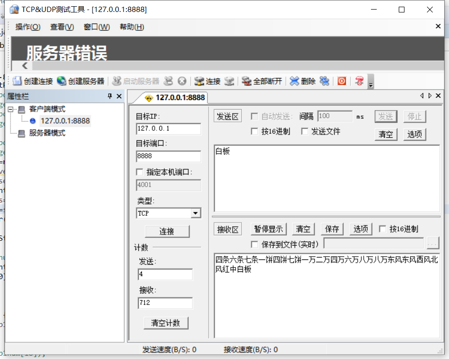This screenshot has width=449, height=359.
Task: Open the 帮助(H) menu
Action: tap(132, 27)
